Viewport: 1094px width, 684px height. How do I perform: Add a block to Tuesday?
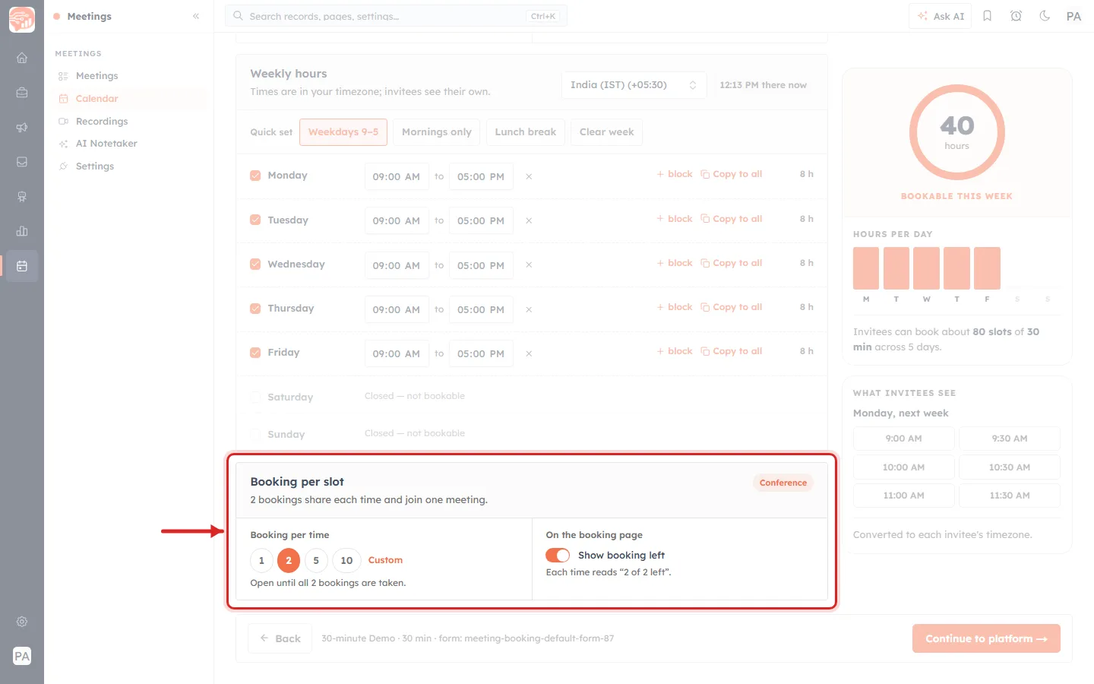[675, 219]
